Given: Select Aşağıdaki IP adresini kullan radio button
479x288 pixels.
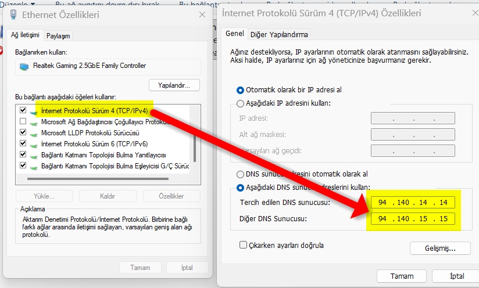Looking at the screenshot, I should pyautogui.click(x=241, y=103).
